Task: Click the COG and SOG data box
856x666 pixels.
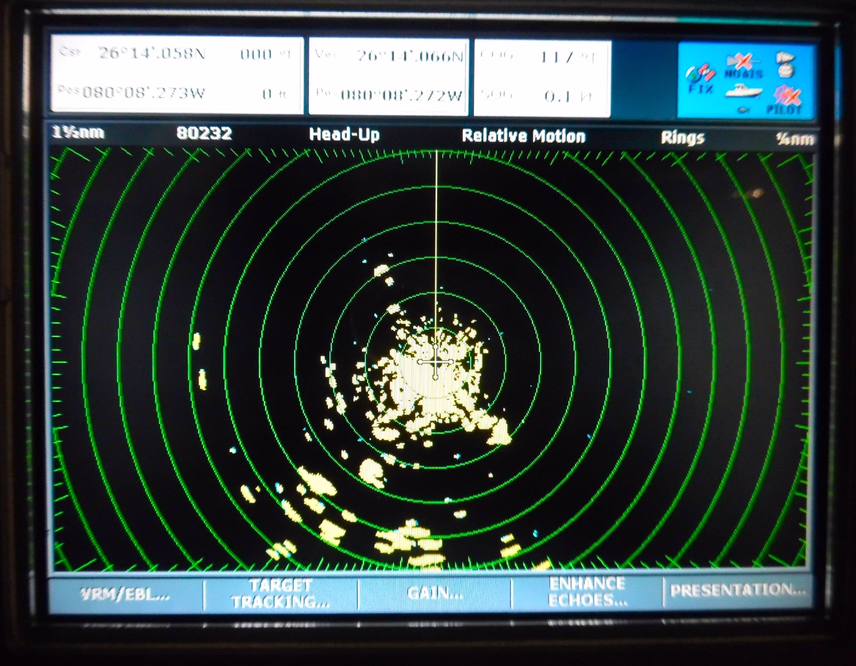Action: pyautogui.click(x=542, y=78)
